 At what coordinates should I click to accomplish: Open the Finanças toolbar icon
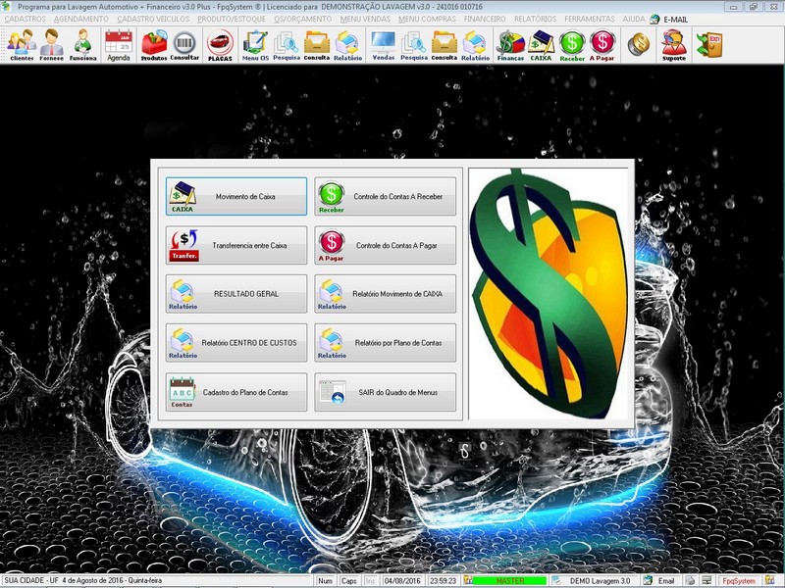[510, 44]
